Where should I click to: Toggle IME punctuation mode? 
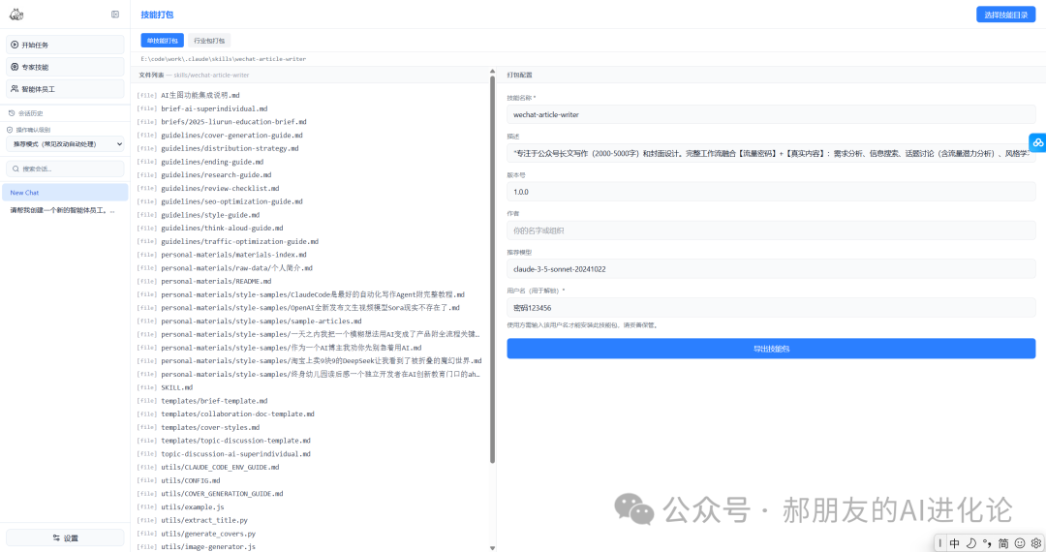point(987,543)
